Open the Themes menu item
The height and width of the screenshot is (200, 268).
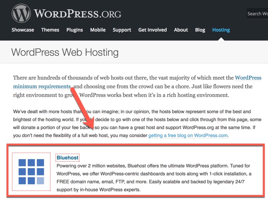(x=50, y=30)
